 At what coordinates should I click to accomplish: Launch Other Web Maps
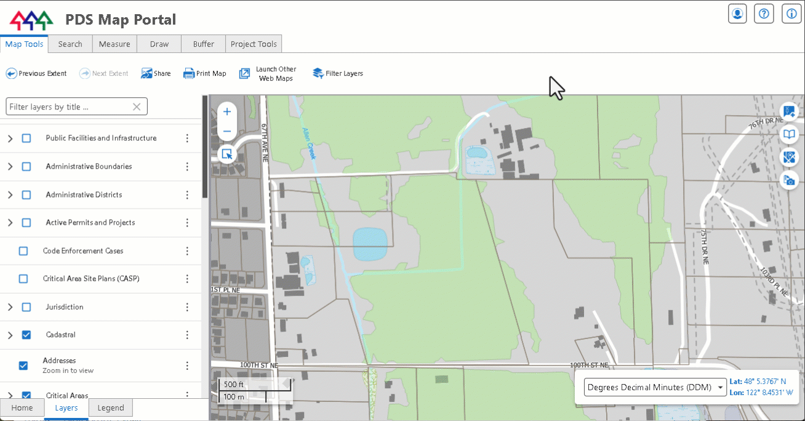click(x=268, y=73)
